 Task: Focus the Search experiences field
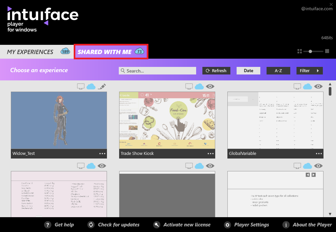pyautogui.click(x=157, y=71)
